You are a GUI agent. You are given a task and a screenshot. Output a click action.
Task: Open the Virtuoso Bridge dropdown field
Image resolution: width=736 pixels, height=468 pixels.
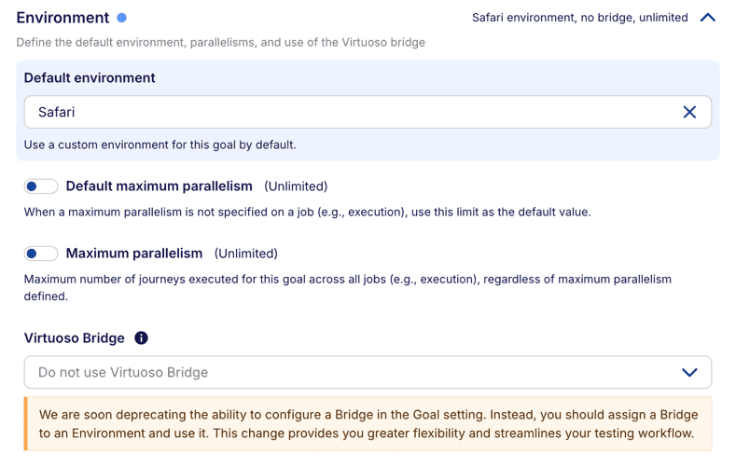click(x=354, y=372)
